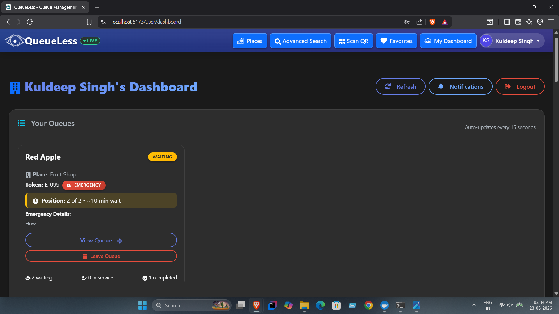Go back in browser history

point(8,22)
